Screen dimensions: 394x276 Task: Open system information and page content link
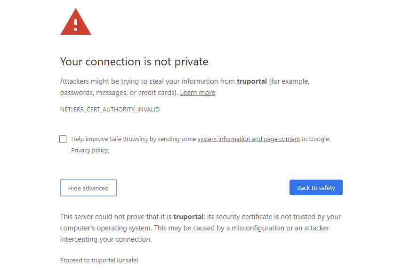pyautogui.click(x=249, y=139)
